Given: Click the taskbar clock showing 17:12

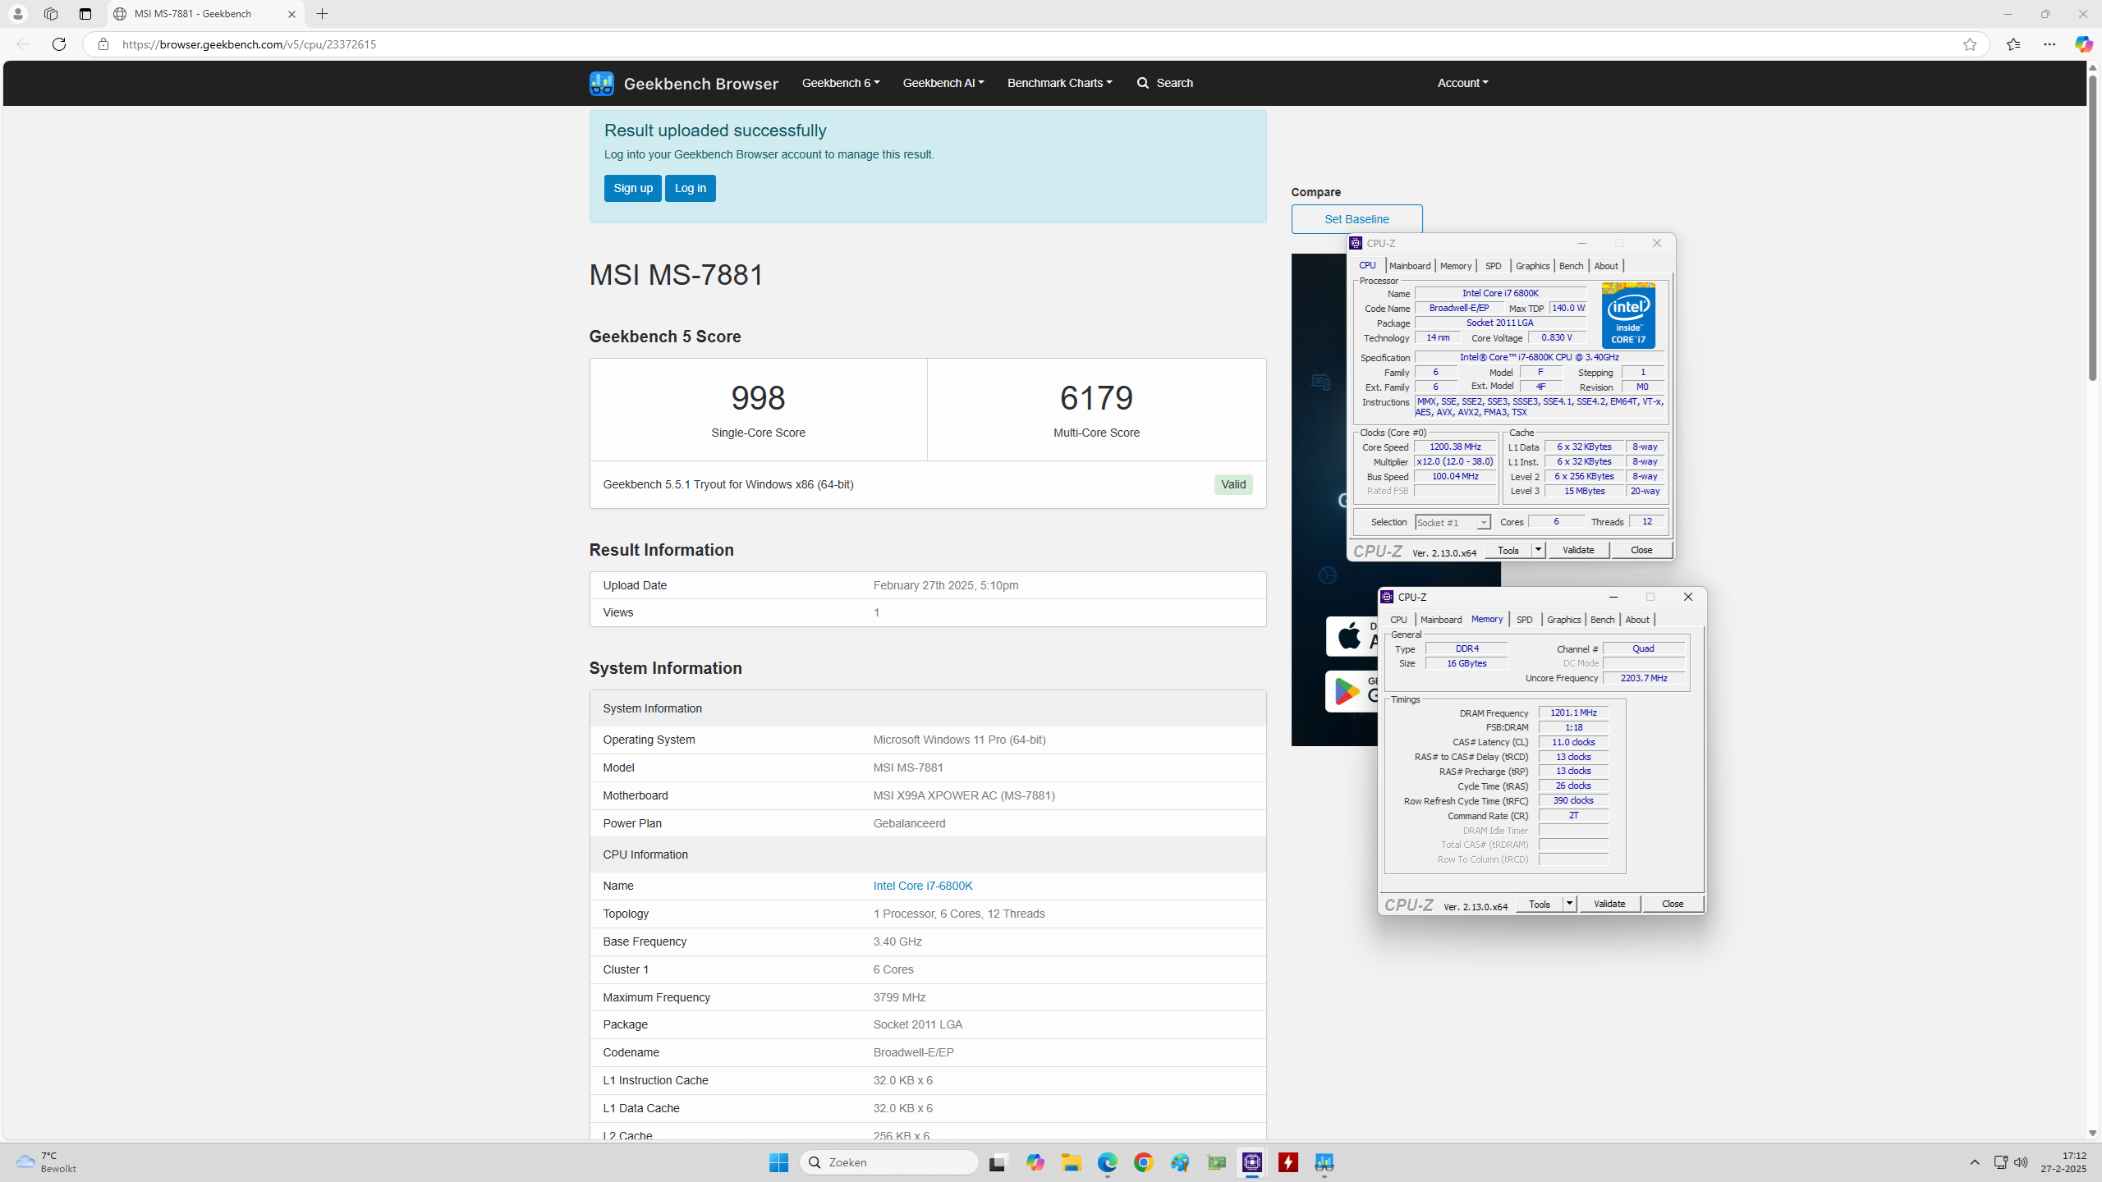Looking at the screenshot, I should (x=2063, y=1162).
